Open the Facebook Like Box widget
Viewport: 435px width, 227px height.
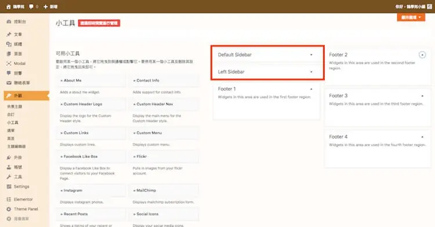91,156
